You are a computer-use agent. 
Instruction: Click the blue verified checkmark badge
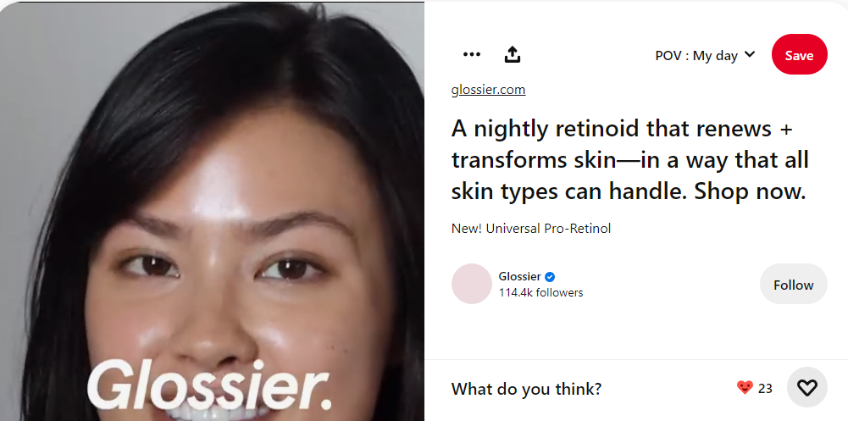(x=550, y=277)
